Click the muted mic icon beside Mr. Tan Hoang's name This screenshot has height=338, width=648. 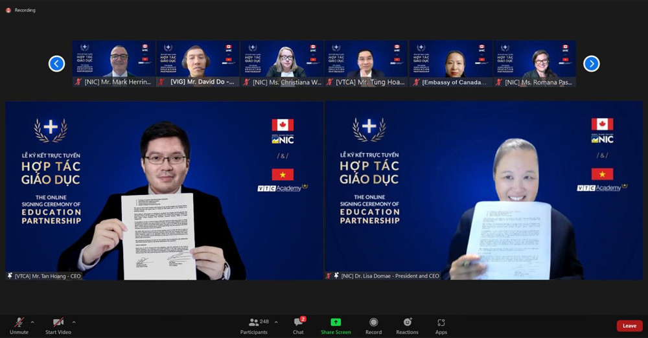(x=10, y=276)
